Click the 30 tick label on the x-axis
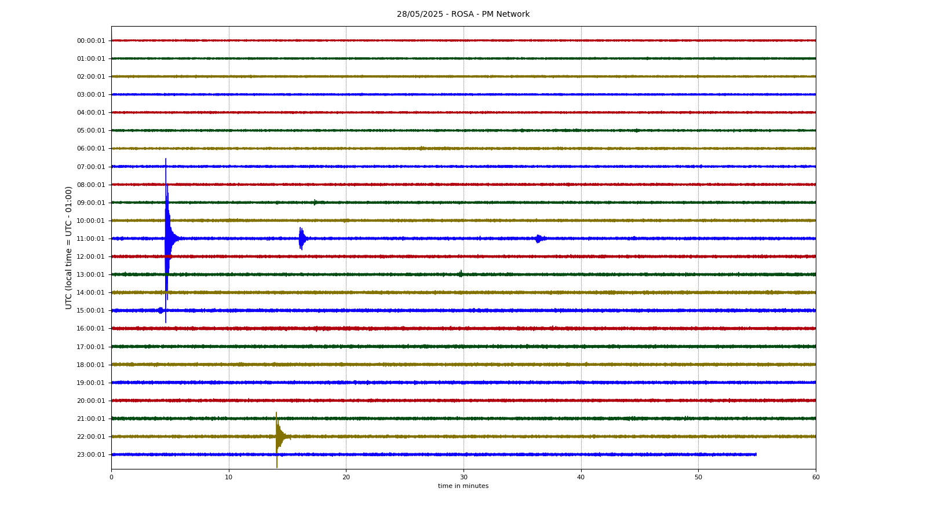 (463, 478)
